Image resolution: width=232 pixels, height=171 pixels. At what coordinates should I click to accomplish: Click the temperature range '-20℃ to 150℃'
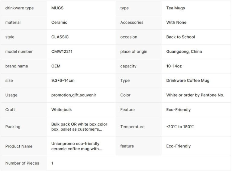180,127
